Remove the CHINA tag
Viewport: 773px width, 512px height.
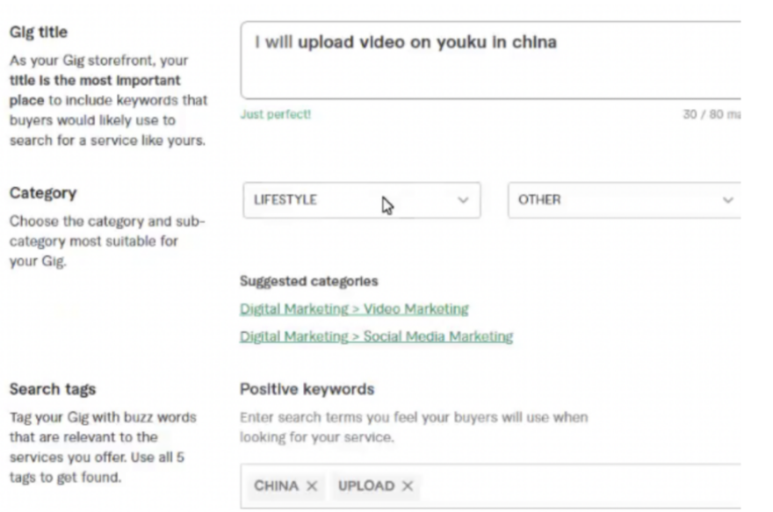point(312,486)
